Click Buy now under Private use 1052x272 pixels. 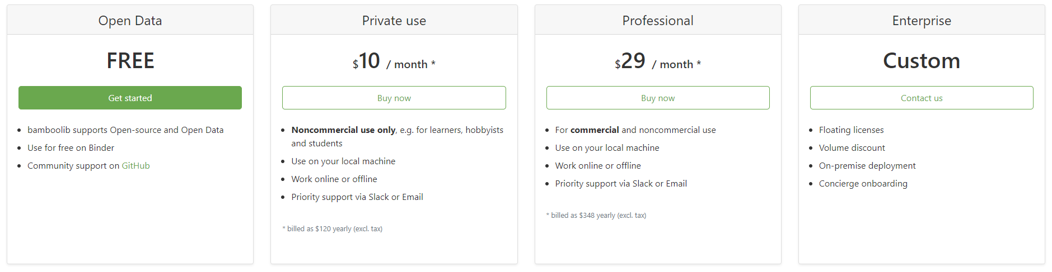(394, 98)
